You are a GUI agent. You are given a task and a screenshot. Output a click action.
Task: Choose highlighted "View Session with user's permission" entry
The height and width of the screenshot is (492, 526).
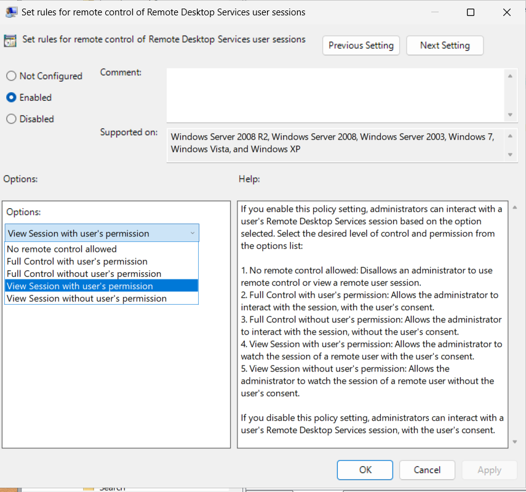[x=102, y=286]
